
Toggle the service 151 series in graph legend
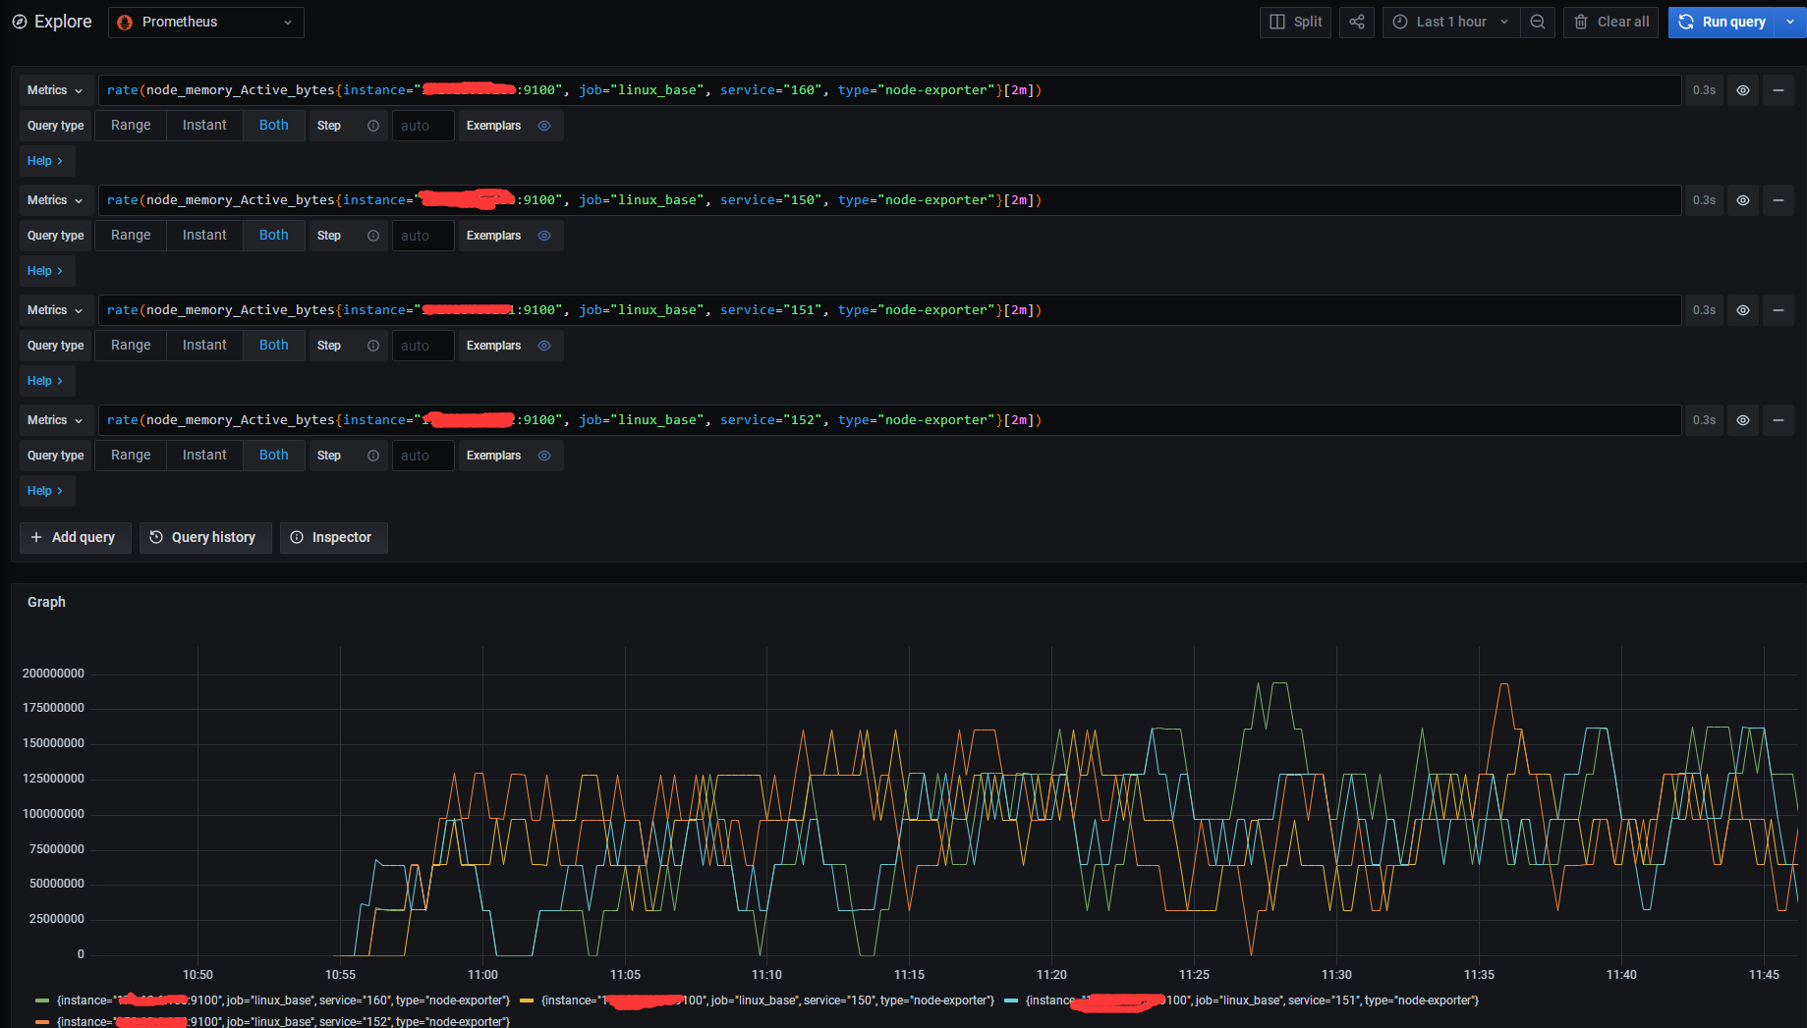1248,1000
